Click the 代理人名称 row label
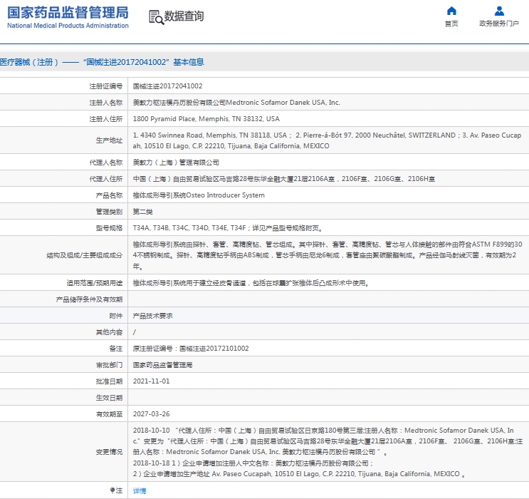The image size is (529, 499). 105,163
